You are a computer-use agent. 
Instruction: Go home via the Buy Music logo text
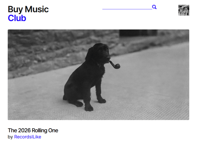click(x=28, y=9)
